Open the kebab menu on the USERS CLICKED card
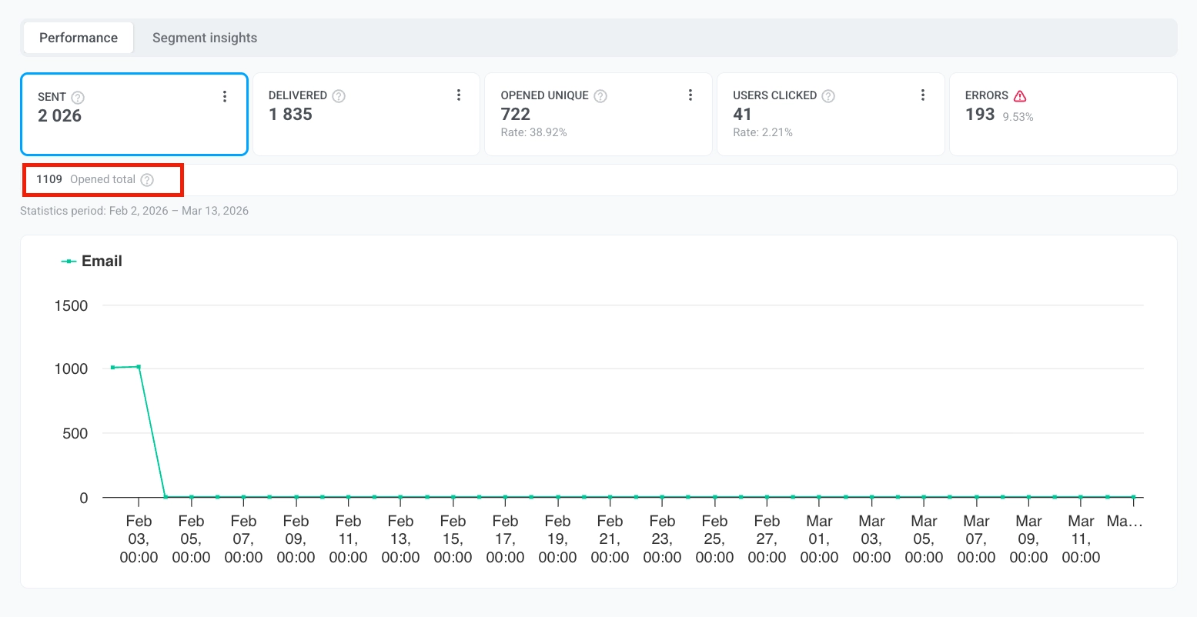The height and width of the screenshot is (617, 1197). [x=923, y=95]
